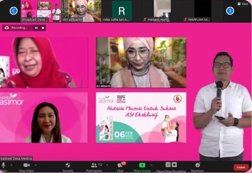This screenshot has height=173, width=252.
Task: Pause recording in the Recording indicator
Action: point(36,28)
